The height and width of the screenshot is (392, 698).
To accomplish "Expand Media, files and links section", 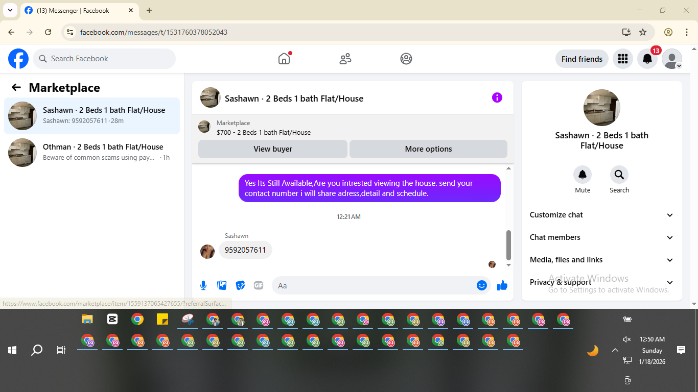I will point(602,260).
